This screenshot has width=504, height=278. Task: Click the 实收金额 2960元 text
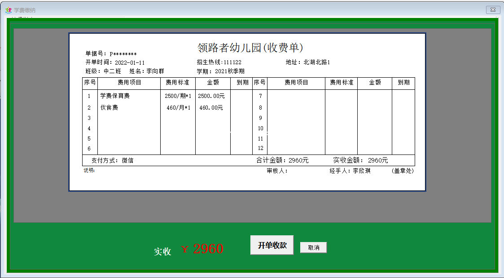click(x=360, y=160)
